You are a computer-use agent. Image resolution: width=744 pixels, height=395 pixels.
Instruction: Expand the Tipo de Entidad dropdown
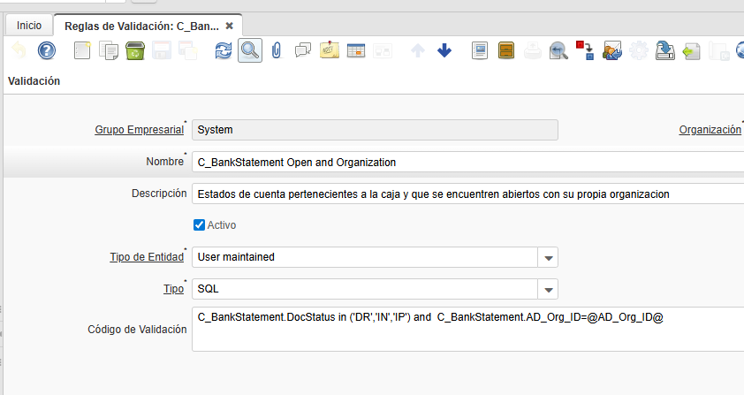(x=549, y=257)
